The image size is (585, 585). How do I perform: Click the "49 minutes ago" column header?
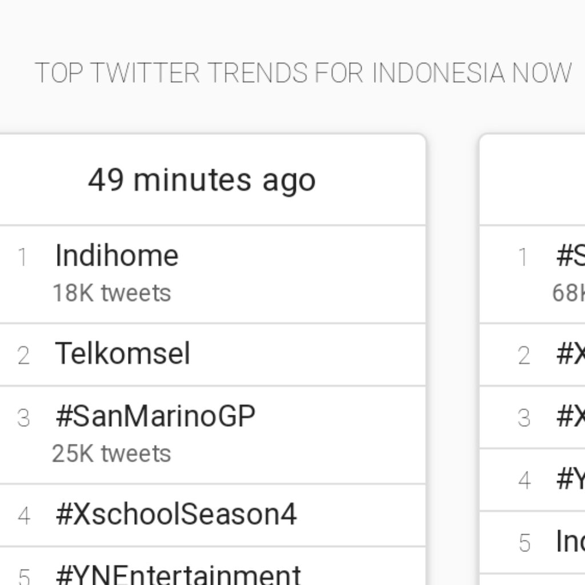[202, 180]
